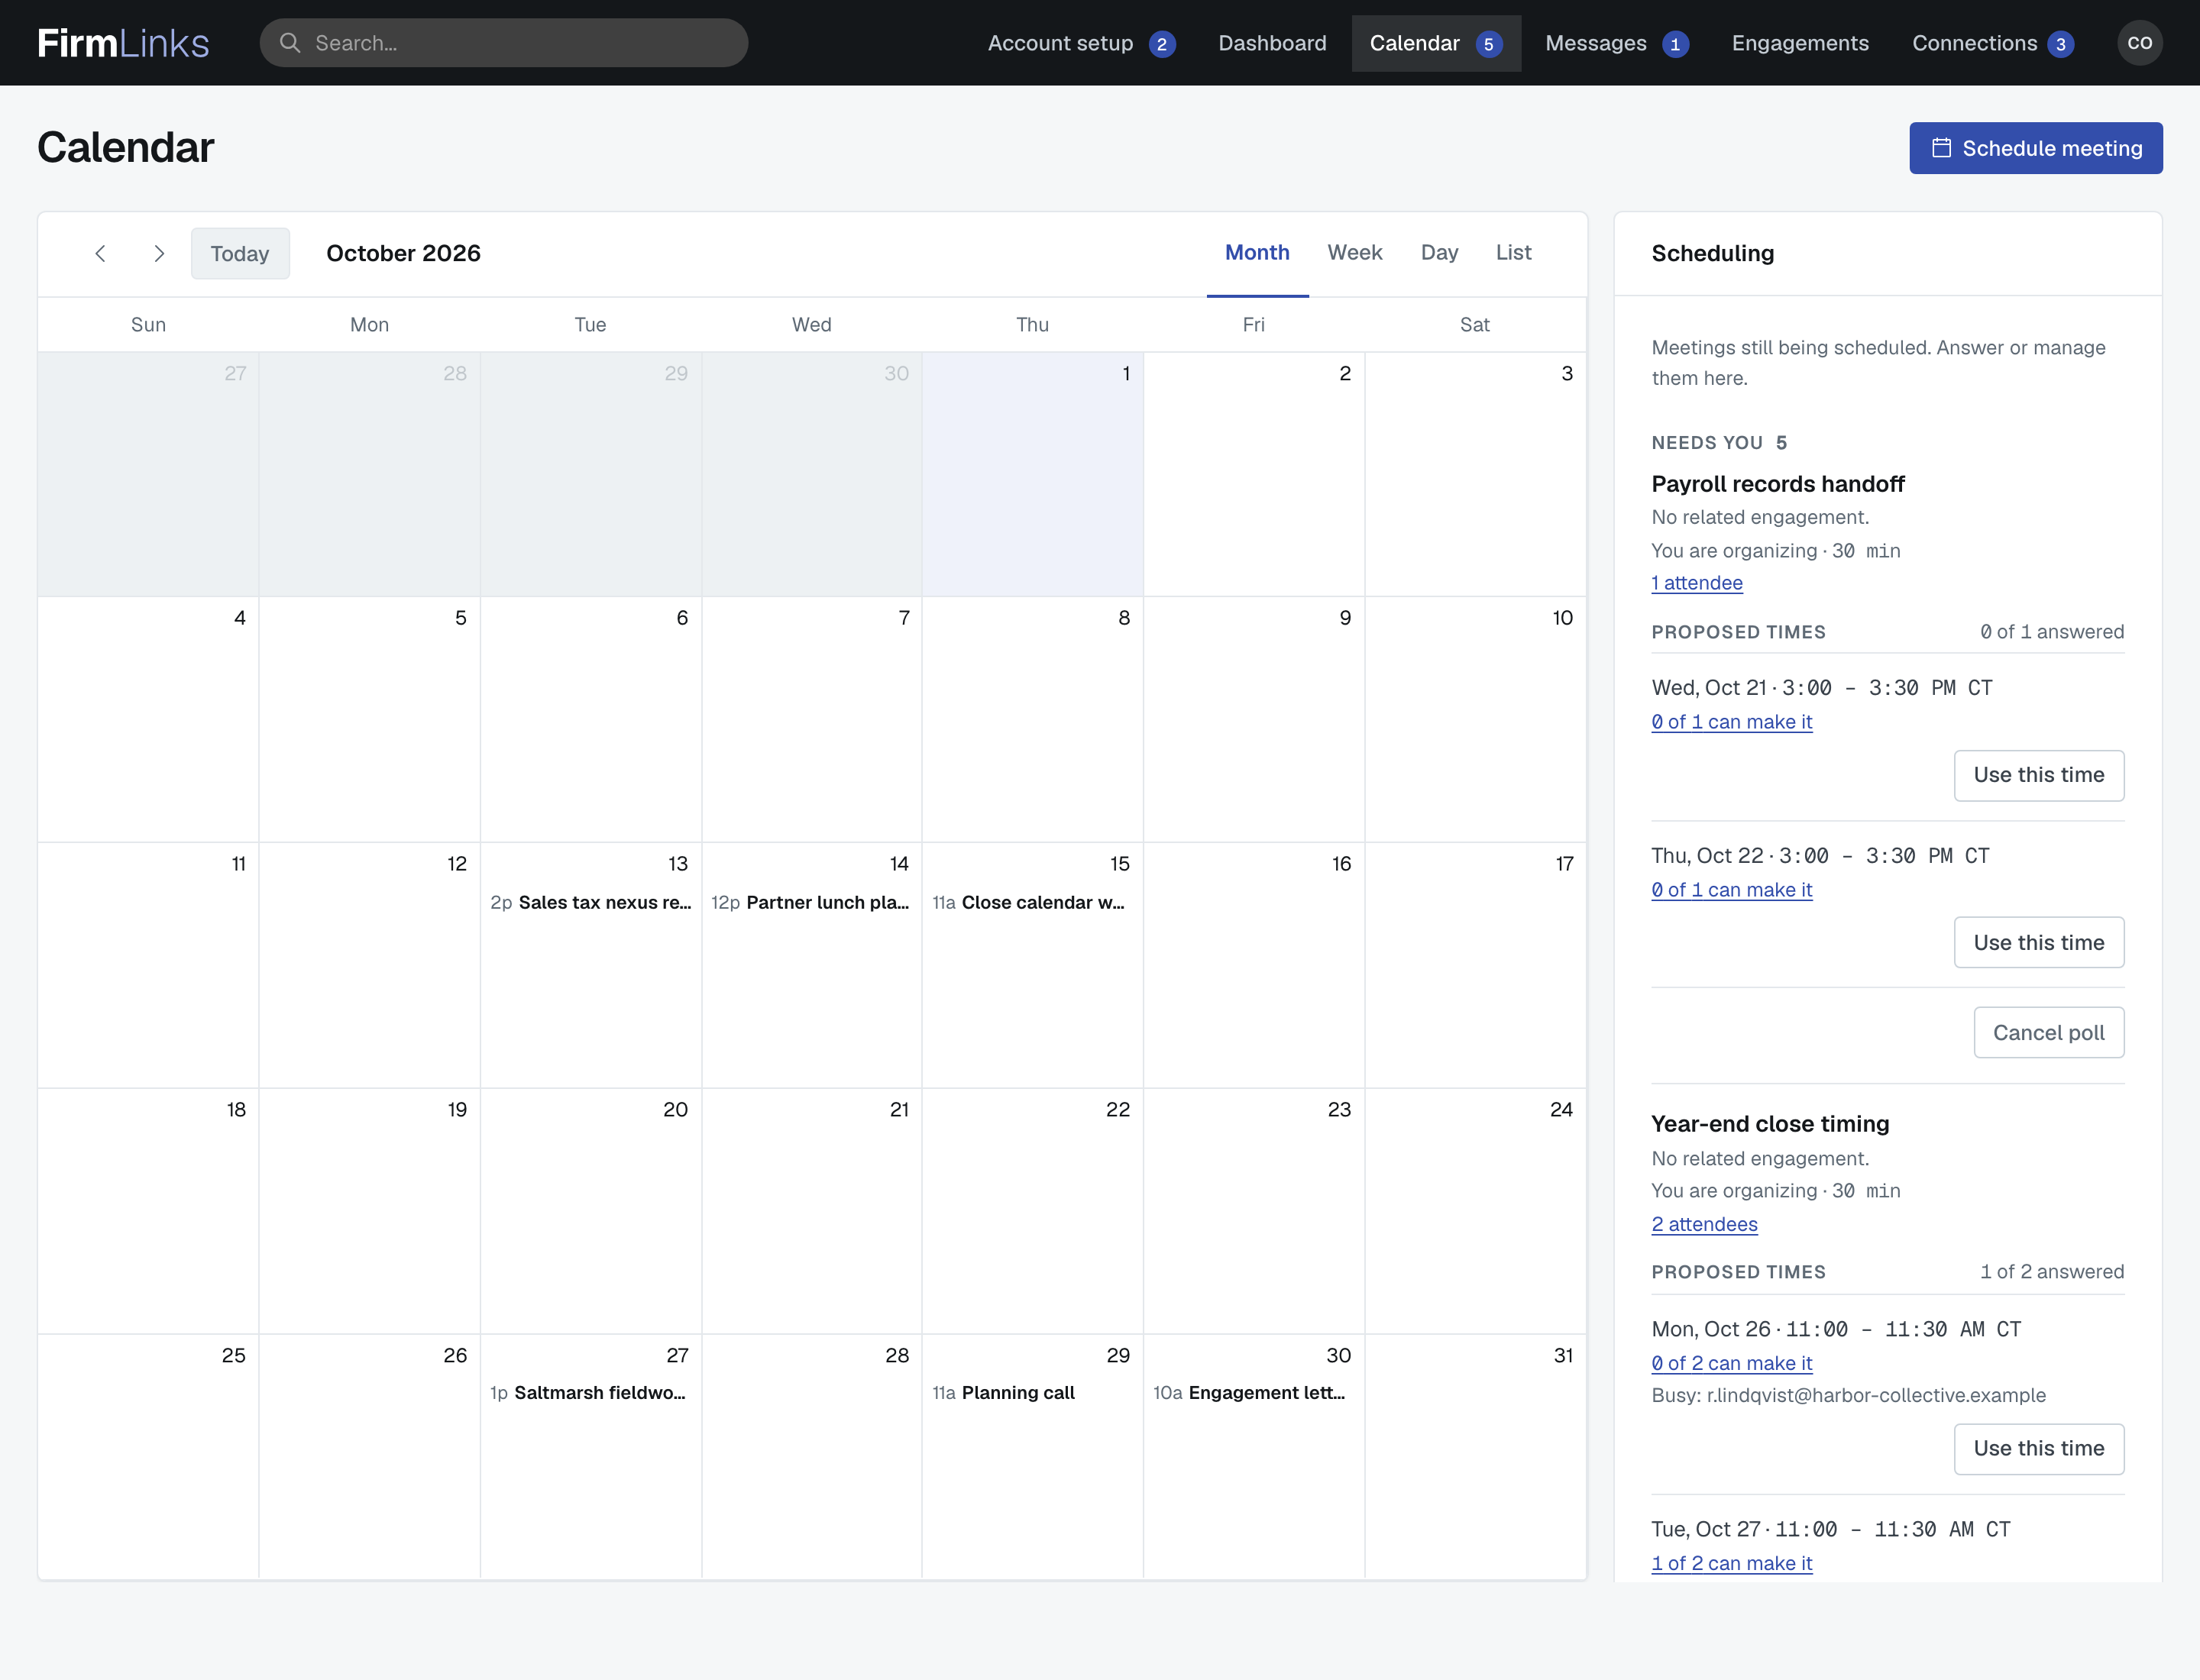Click the Payroll records handoff title
Viewport: 2200px width, 1680px height.
(1777, 484)
